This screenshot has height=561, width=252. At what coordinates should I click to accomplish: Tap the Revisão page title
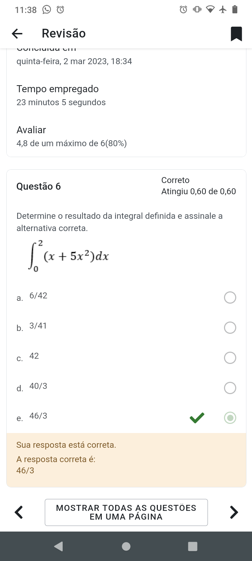64,33
